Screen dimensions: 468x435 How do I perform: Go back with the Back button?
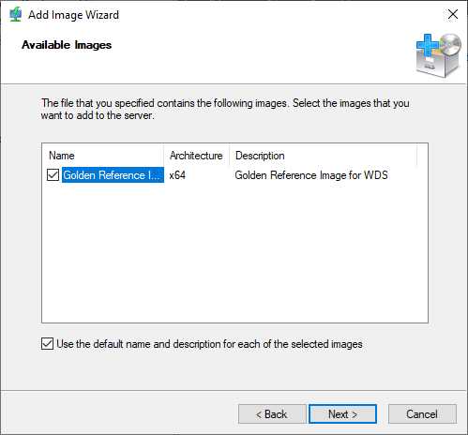coord(272,414)
